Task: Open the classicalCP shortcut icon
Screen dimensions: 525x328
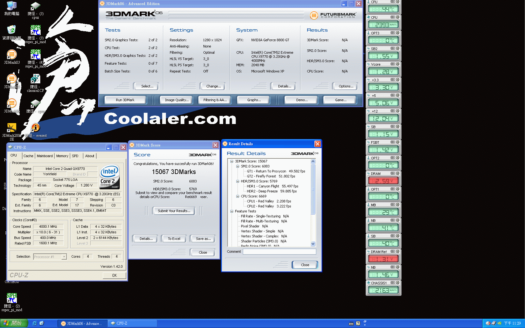Action: [x=35, y=79]
